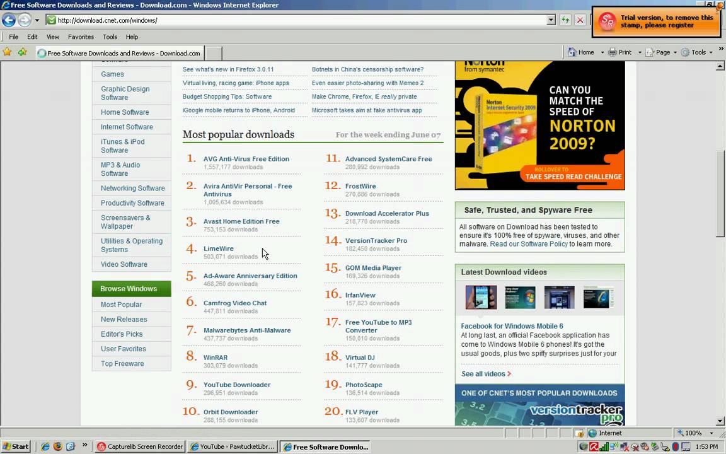This screenshot has width=726, height=454.
Task: Click the page scrollbar down arrow
Action: click(x=720, y=421)
